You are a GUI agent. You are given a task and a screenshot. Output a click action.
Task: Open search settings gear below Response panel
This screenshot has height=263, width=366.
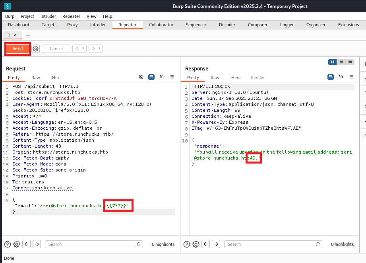pyautogui.click(x=196, y=244)
